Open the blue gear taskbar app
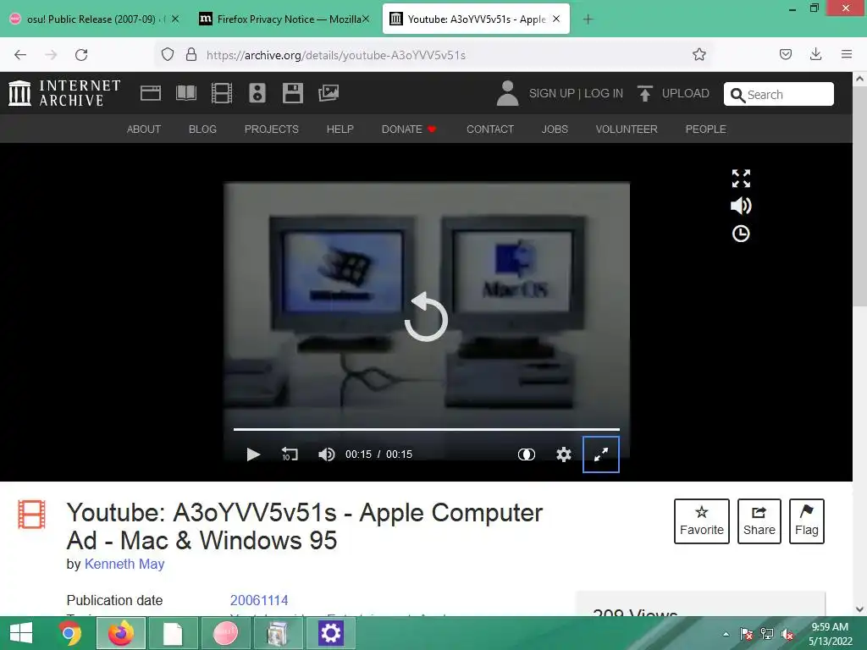Image resolution: width=867 pixels, height=650 pixels. [331, 633]
